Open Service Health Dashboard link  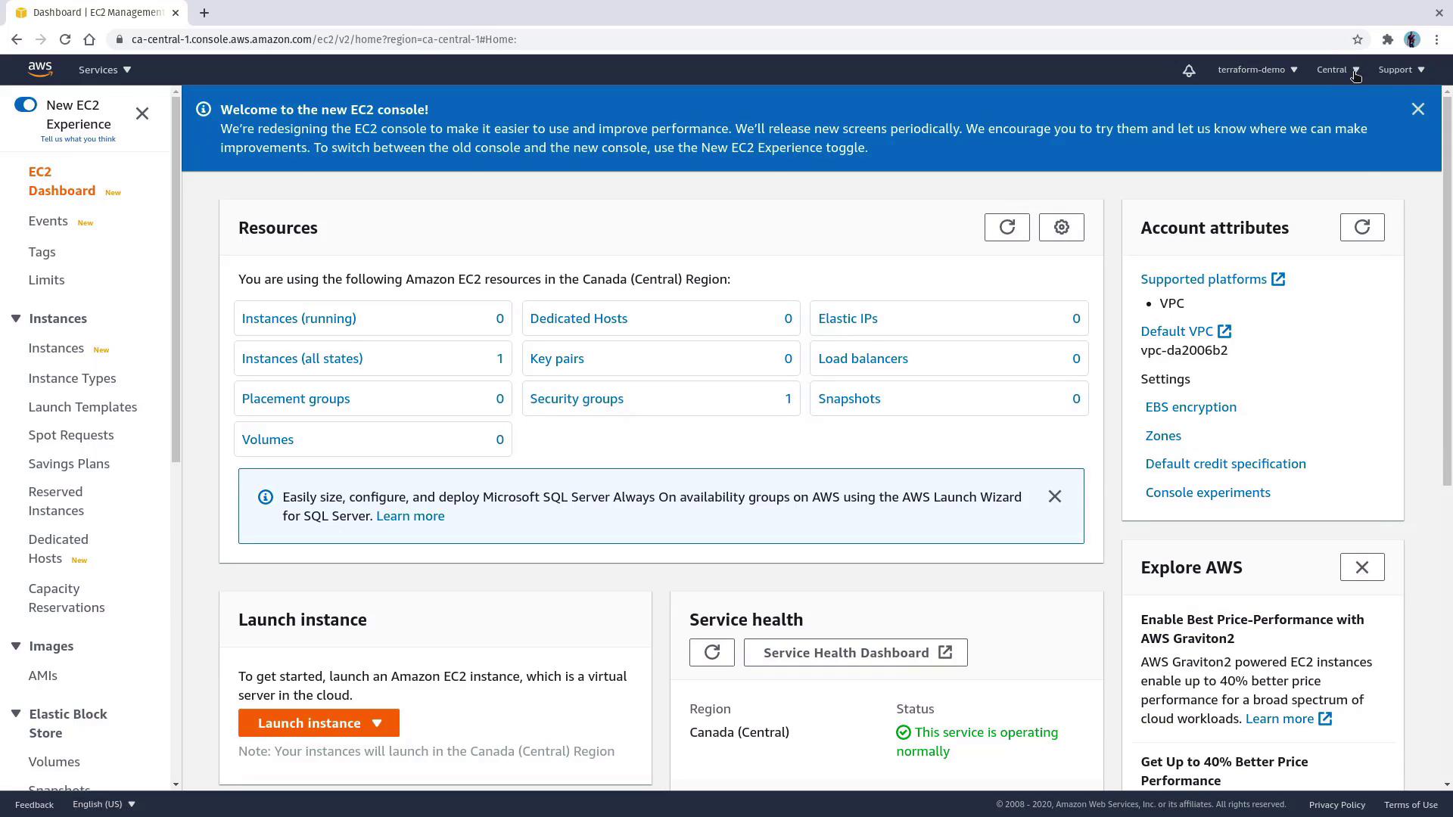[855, 653]
